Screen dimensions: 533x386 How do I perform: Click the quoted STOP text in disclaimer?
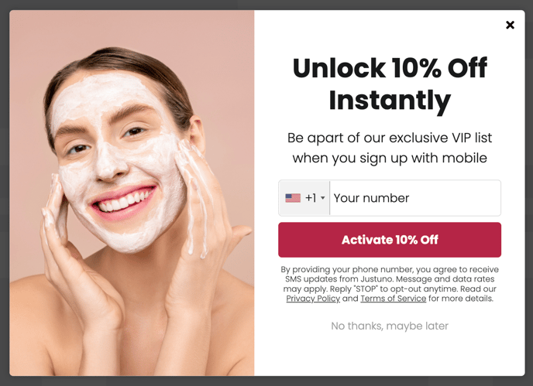(366, 289)
